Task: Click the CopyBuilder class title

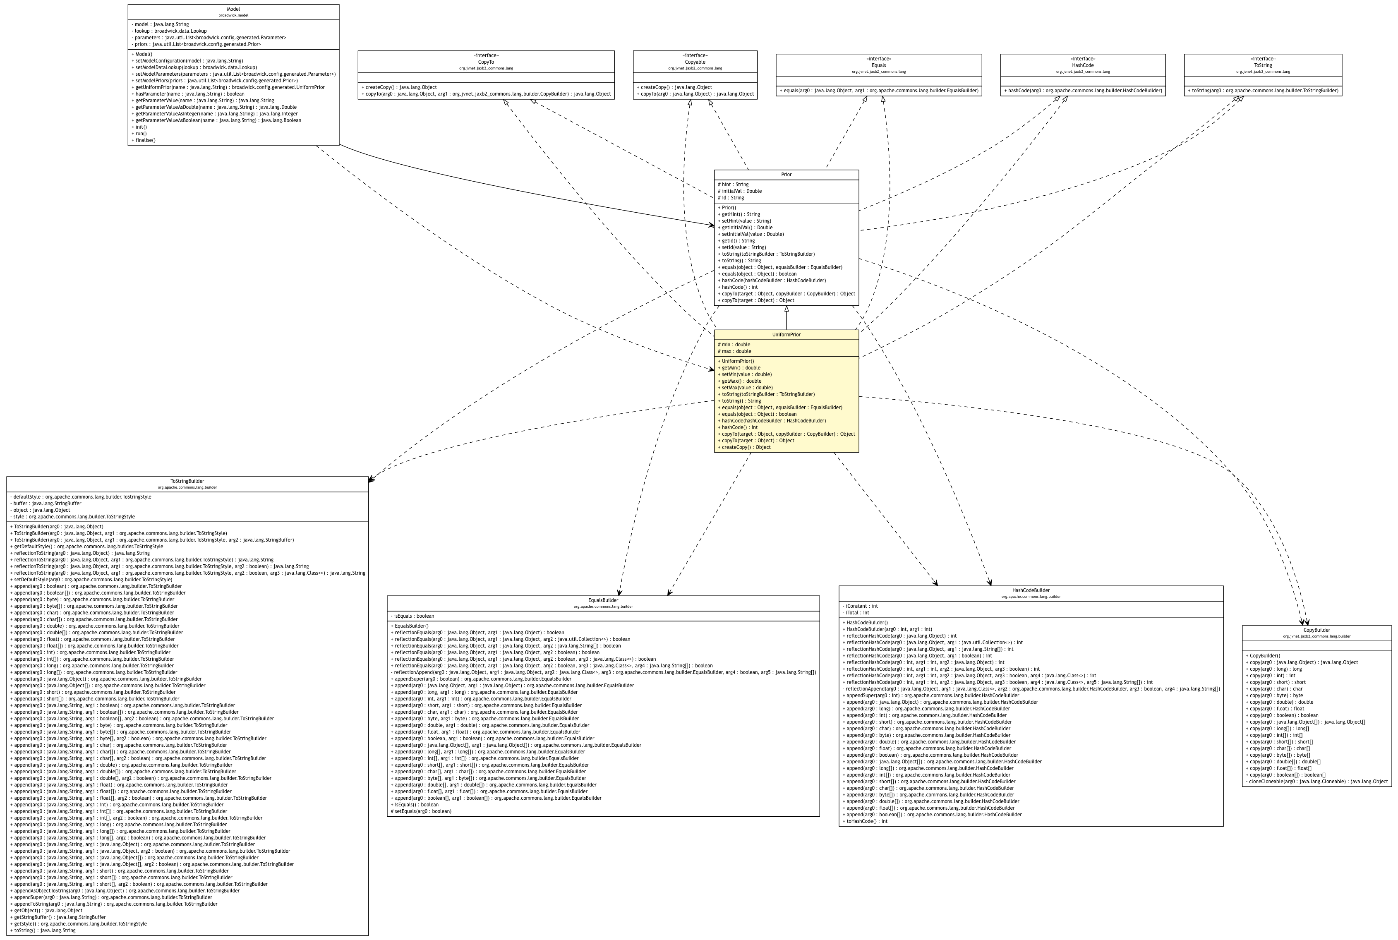Action: pyautogui.click(x=1316, y=630)
